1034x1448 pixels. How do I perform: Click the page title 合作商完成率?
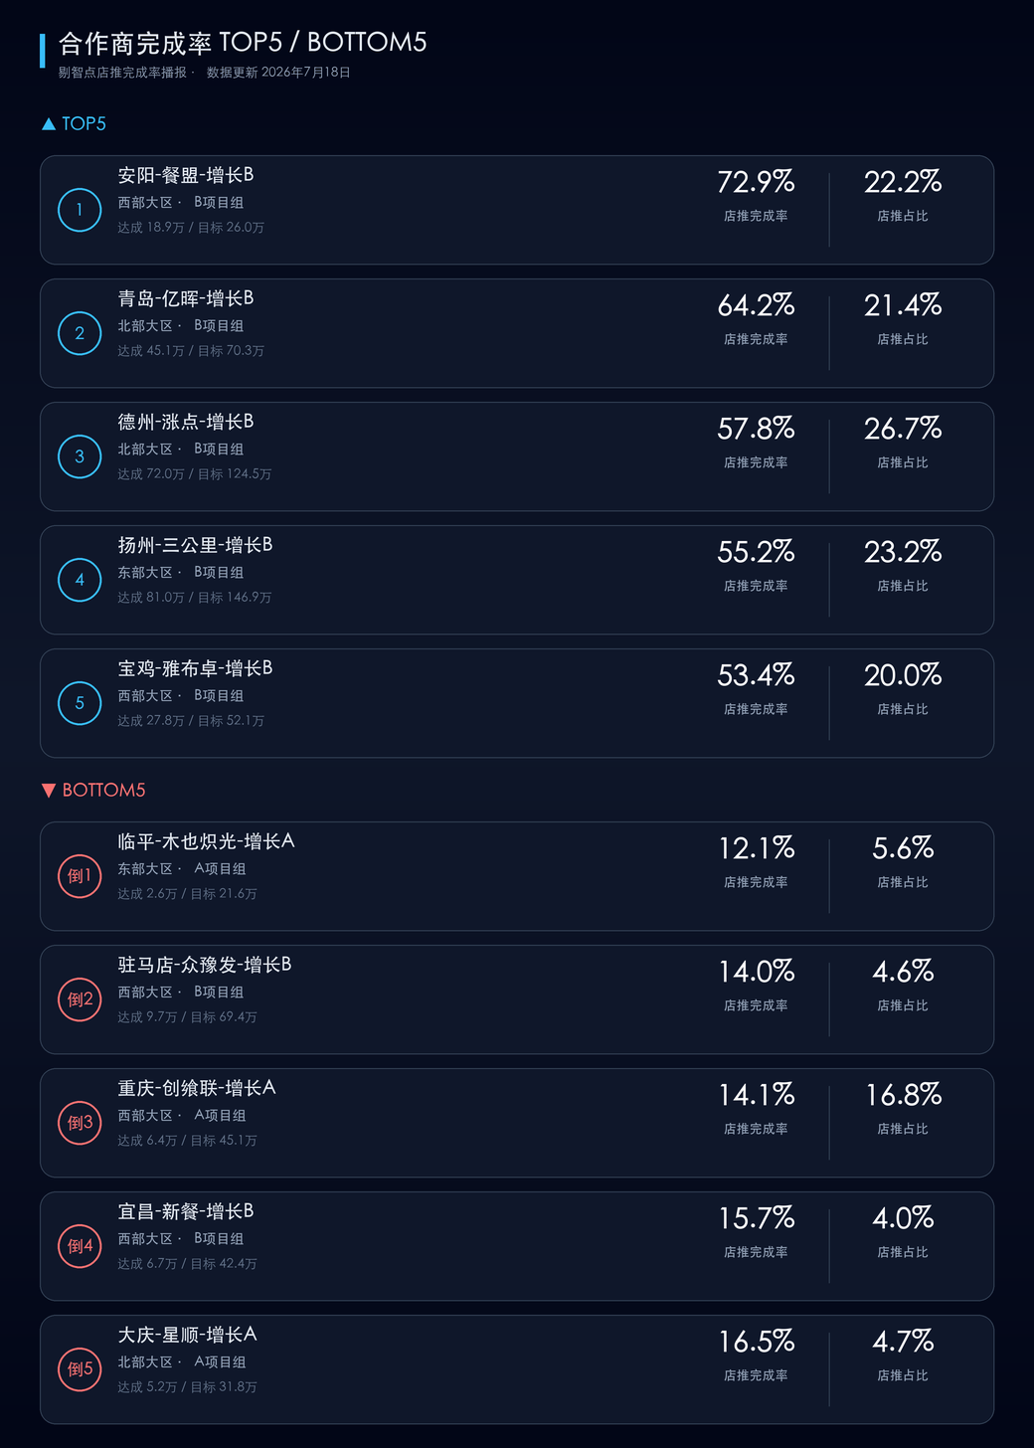135,43
